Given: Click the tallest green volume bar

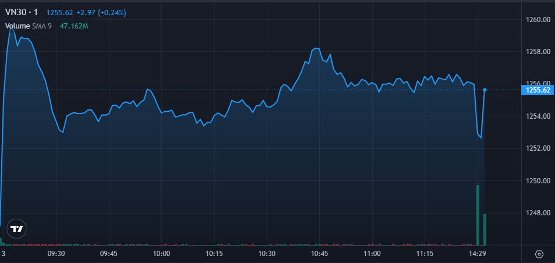Looking at the screenshot, I should [x=478, y=215].
